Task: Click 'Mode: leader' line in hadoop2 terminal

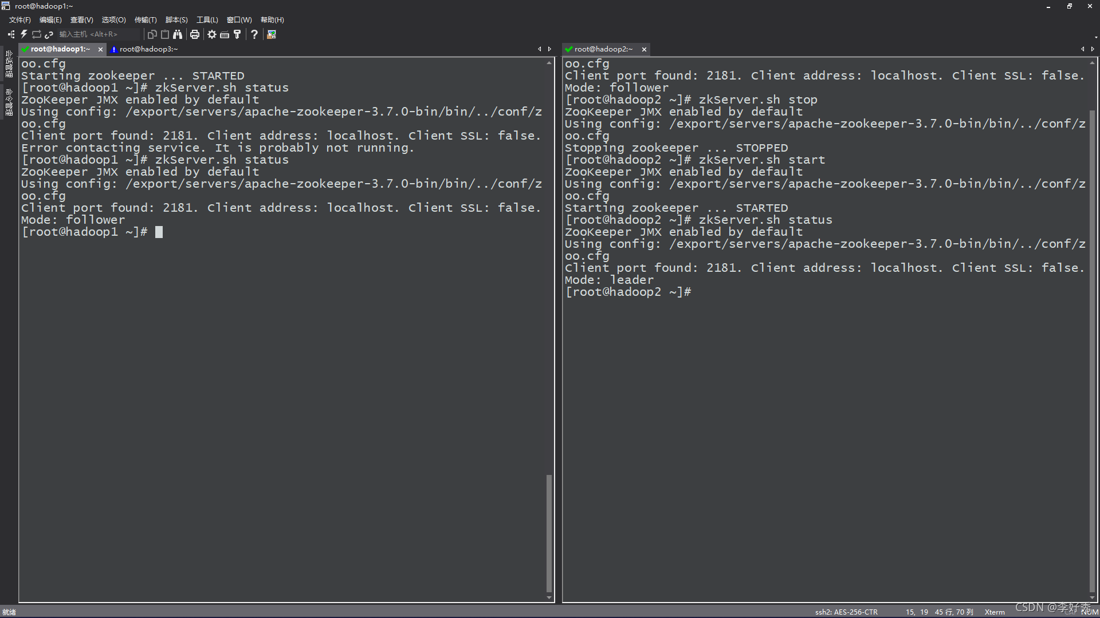Action: tap(609, 280)
